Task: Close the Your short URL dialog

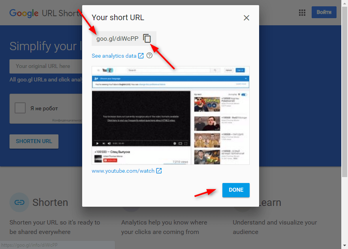Action: coord(246,18)
